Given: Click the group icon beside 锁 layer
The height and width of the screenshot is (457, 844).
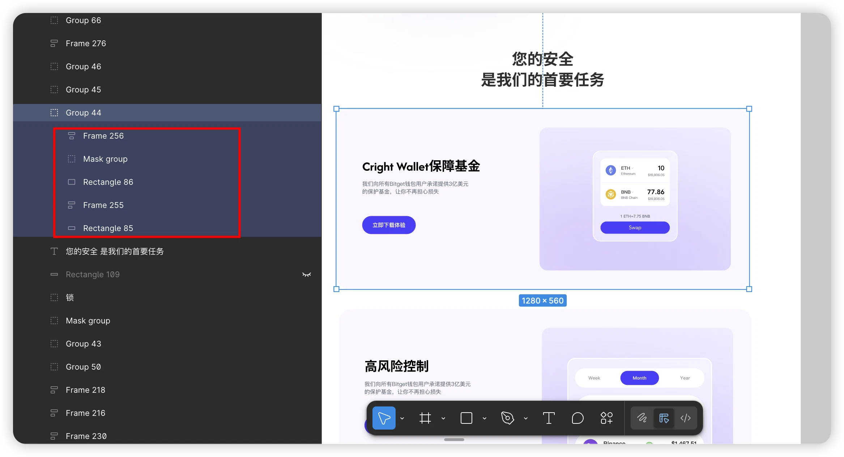Looking at the screenshot, I should pyautogui.click(x=54, y=297).
